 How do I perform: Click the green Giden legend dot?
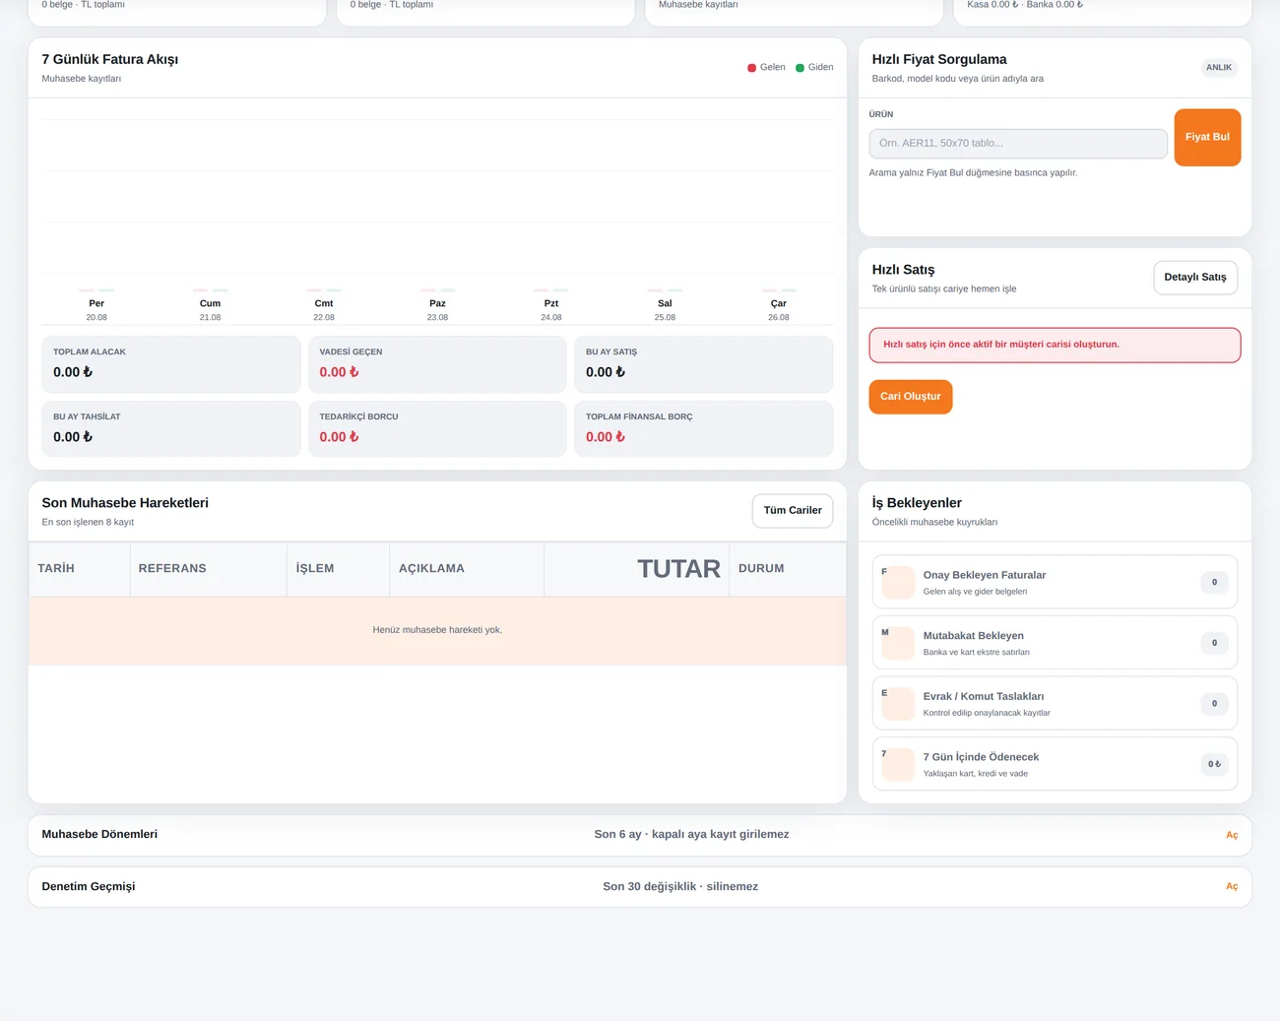[800, 68]
